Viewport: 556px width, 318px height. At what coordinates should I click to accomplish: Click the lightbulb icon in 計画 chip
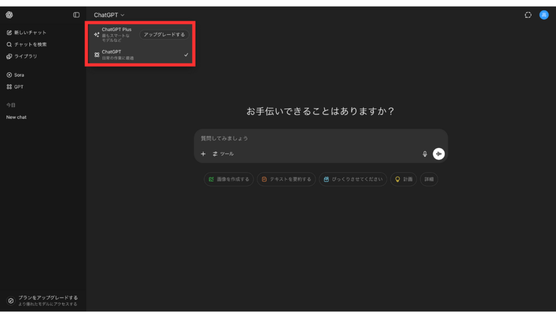click(x=397, y=179)
